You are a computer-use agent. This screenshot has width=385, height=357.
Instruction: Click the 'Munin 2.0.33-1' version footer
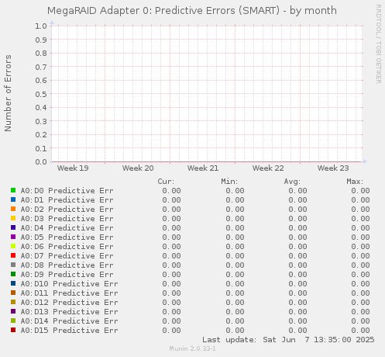tap(192, 348)
